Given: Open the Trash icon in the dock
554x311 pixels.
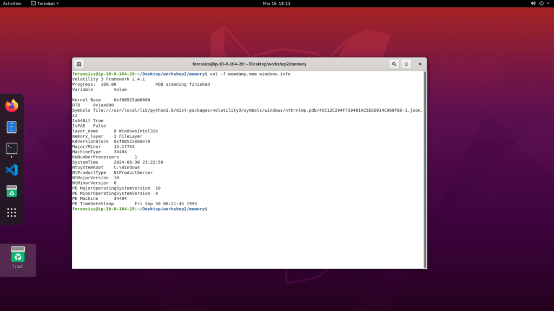Looking at the screenshot, I should coord(12,191).
